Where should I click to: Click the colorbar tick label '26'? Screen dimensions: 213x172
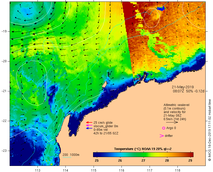point(120,160)
